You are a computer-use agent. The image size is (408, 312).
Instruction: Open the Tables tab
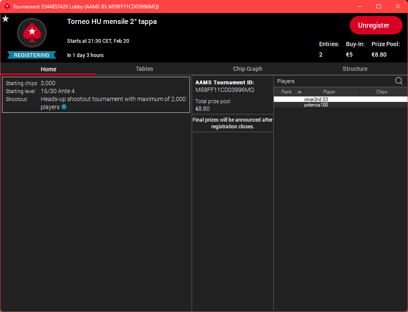click(x=144, y=69)
